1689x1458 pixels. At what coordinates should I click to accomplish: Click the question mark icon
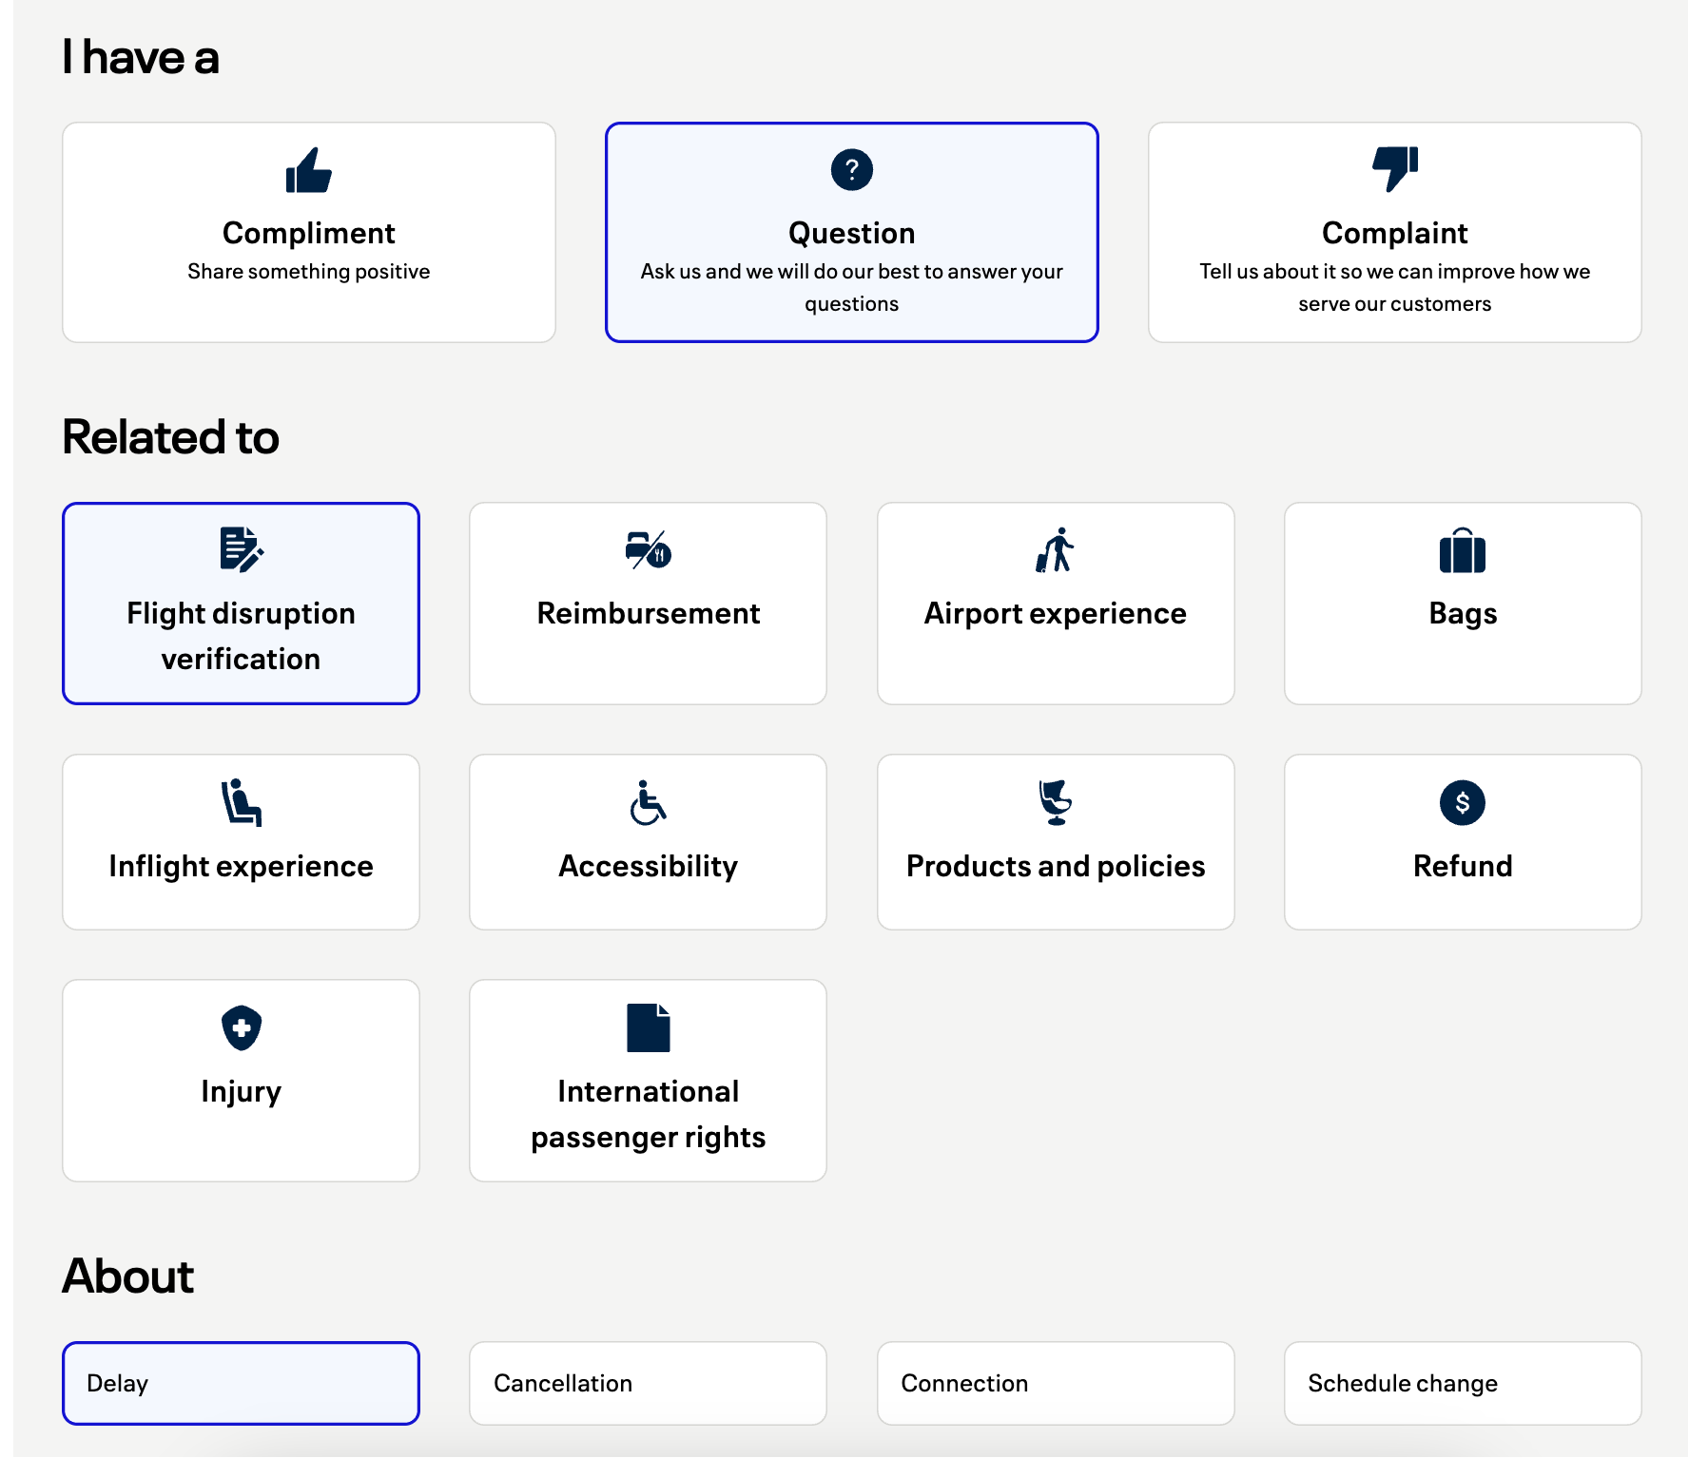tap(851, 170)
